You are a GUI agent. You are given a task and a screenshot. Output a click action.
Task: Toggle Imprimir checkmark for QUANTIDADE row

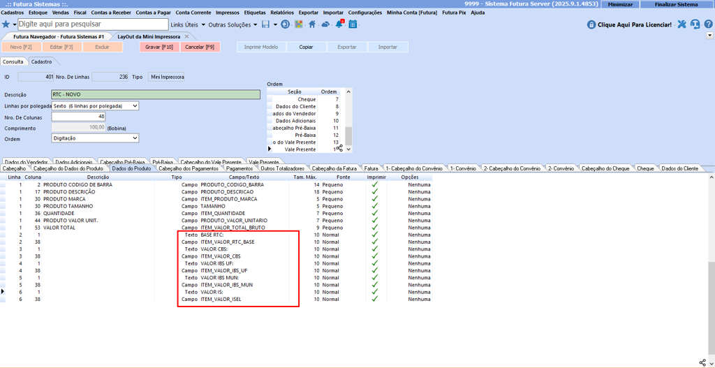tap(375, 214)
